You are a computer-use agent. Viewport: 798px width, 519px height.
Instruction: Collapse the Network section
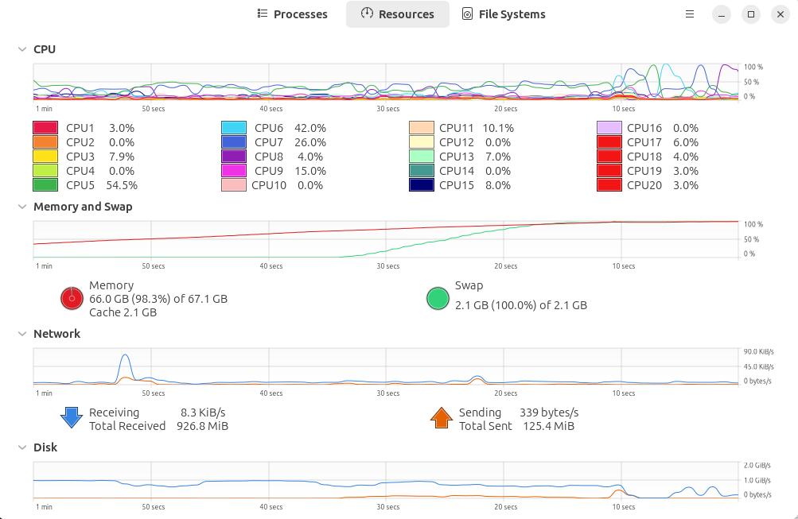point(22,334)
